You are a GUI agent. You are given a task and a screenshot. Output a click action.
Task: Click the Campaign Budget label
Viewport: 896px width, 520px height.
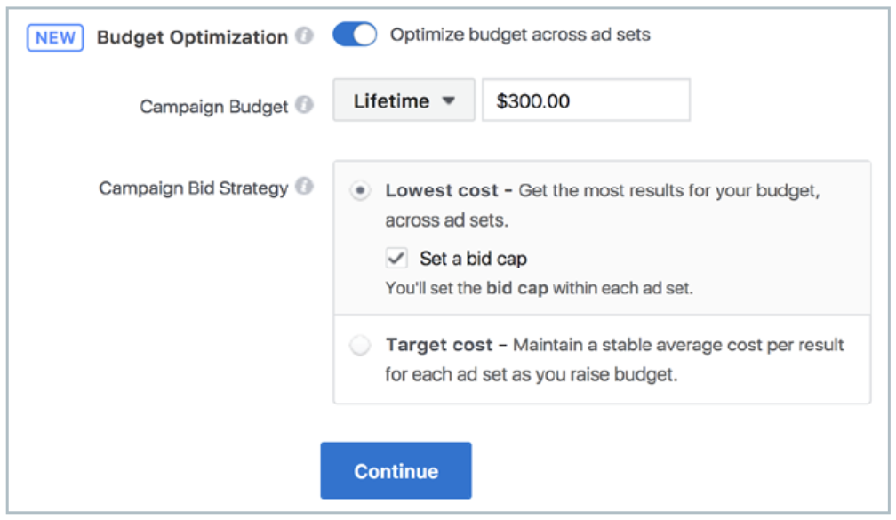pyautogui.click(x=213, y=107)
